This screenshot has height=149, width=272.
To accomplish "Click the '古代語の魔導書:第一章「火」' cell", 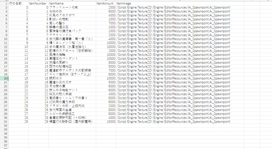I will pos(72,39).
